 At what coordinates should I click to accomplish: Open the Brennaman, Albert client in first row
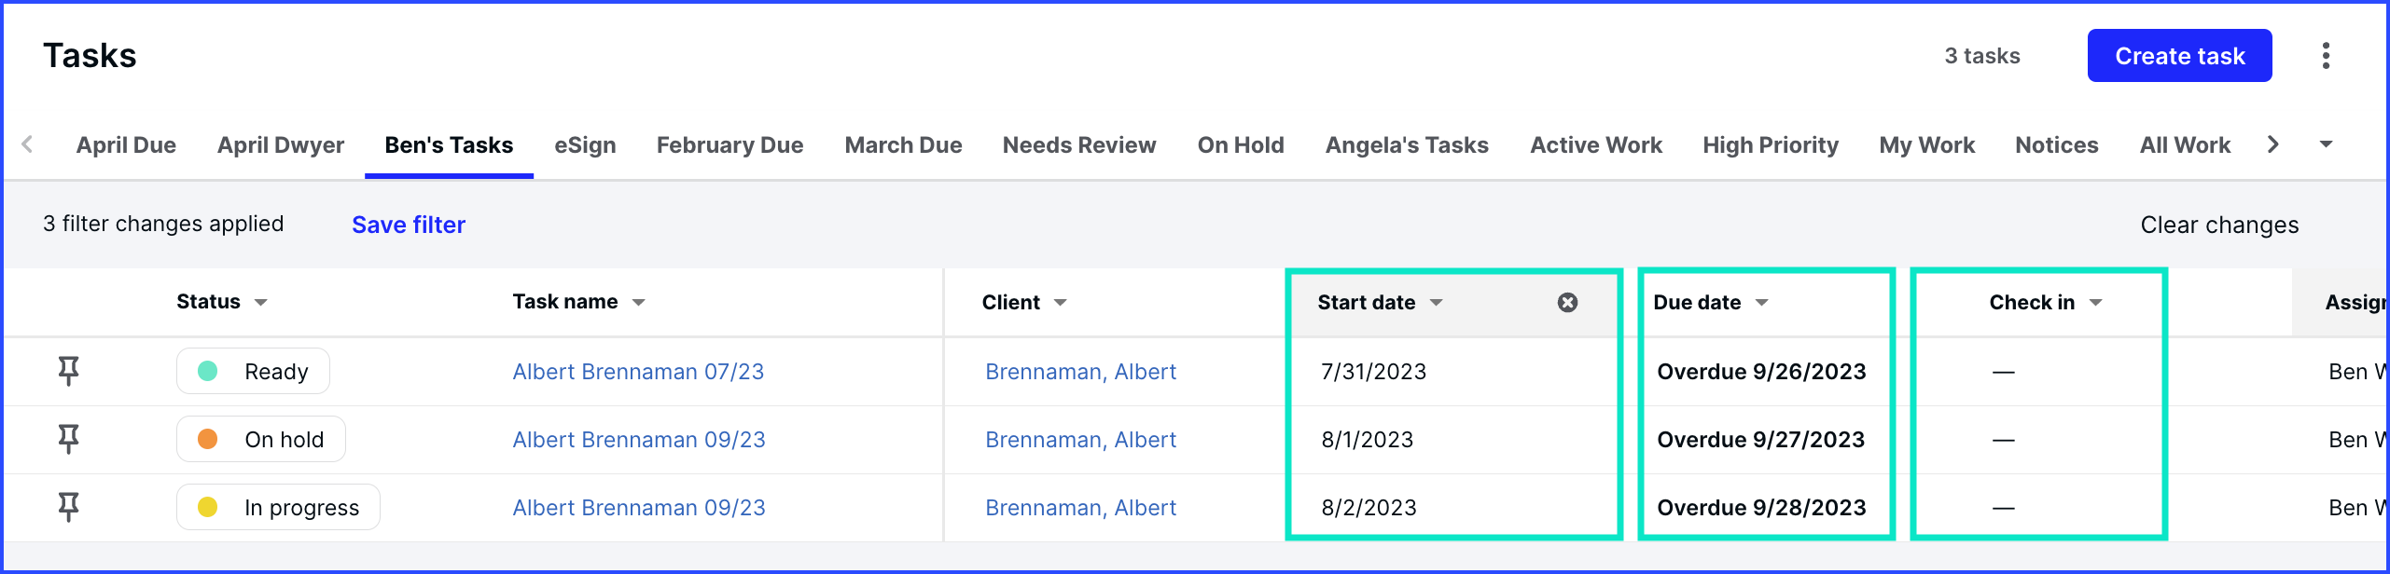point(1080,371)
